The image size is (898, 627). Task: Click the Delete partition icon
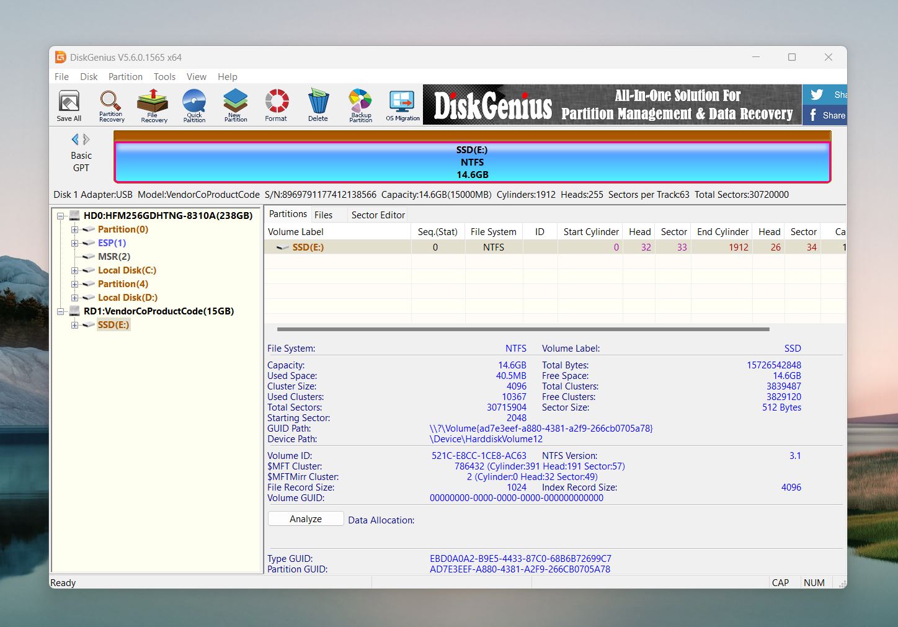318,105
